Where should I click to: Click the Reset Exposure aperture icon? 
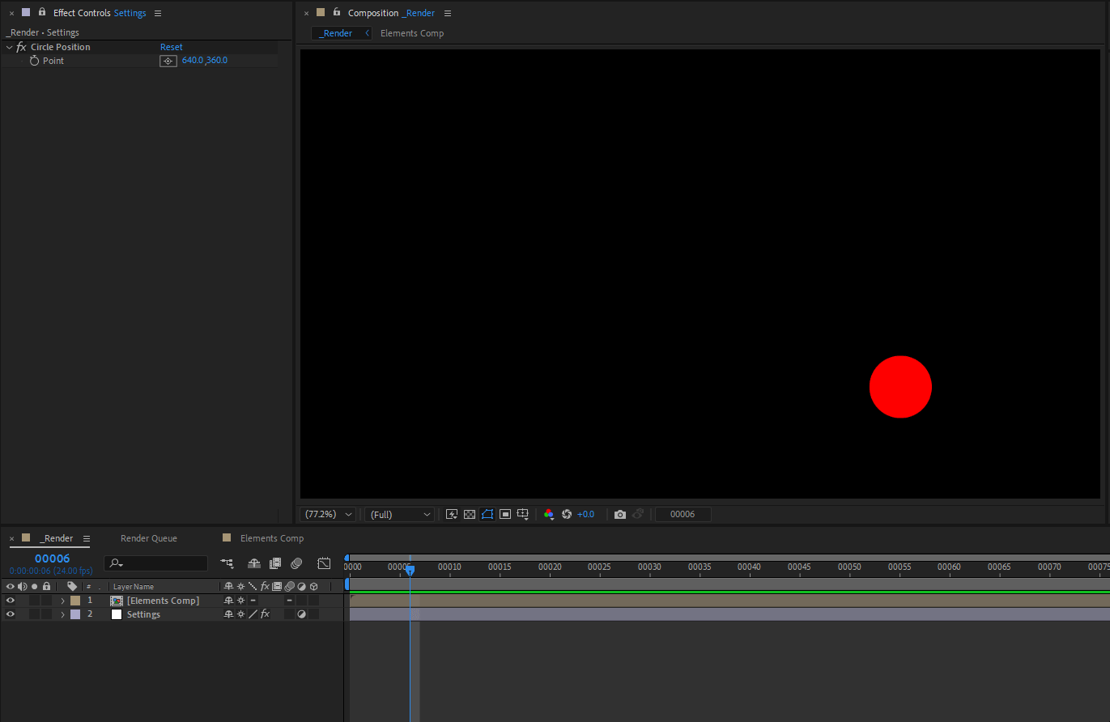567,514
